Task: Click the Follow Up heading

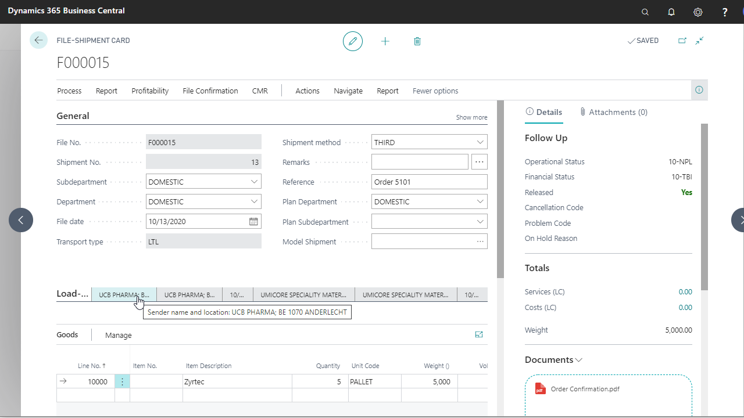Action: pos(546,138)
